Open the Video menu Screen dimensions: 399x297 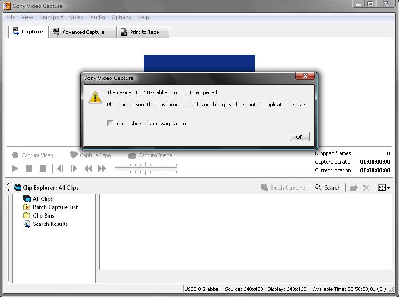76,17
